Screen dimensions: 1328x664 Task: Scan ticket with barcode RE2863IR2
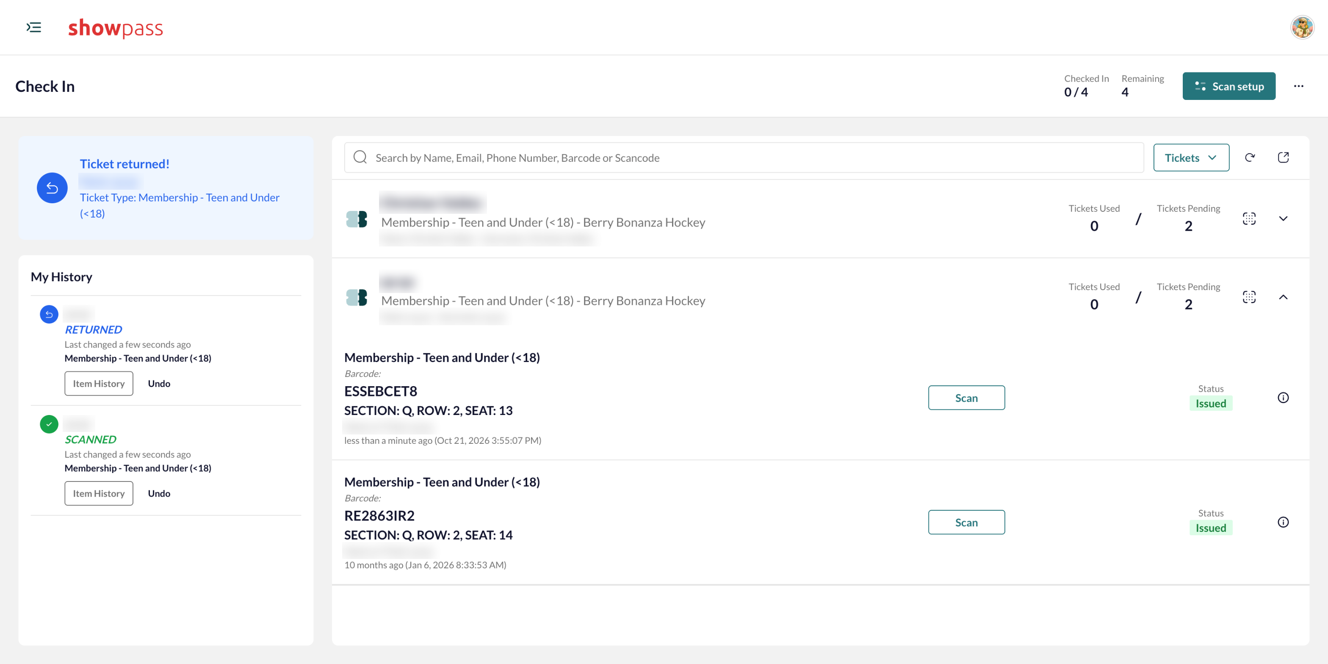pos(966,522)
